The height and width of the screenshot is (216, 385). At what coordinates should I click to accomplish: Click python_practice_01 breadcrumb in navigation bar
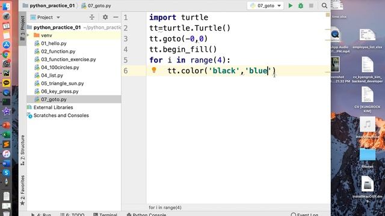pyautogui.click(x=52, y=5)
